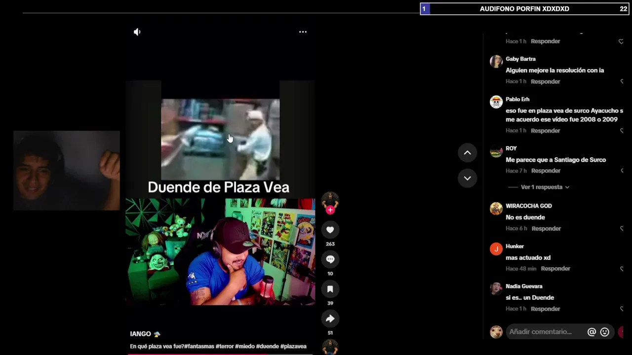
Task: Open Hunker's orange J avatar
Action: 496,249
